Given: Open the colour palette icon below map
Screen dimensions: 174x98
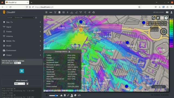Looking at the screenshot, I should 75,95.
